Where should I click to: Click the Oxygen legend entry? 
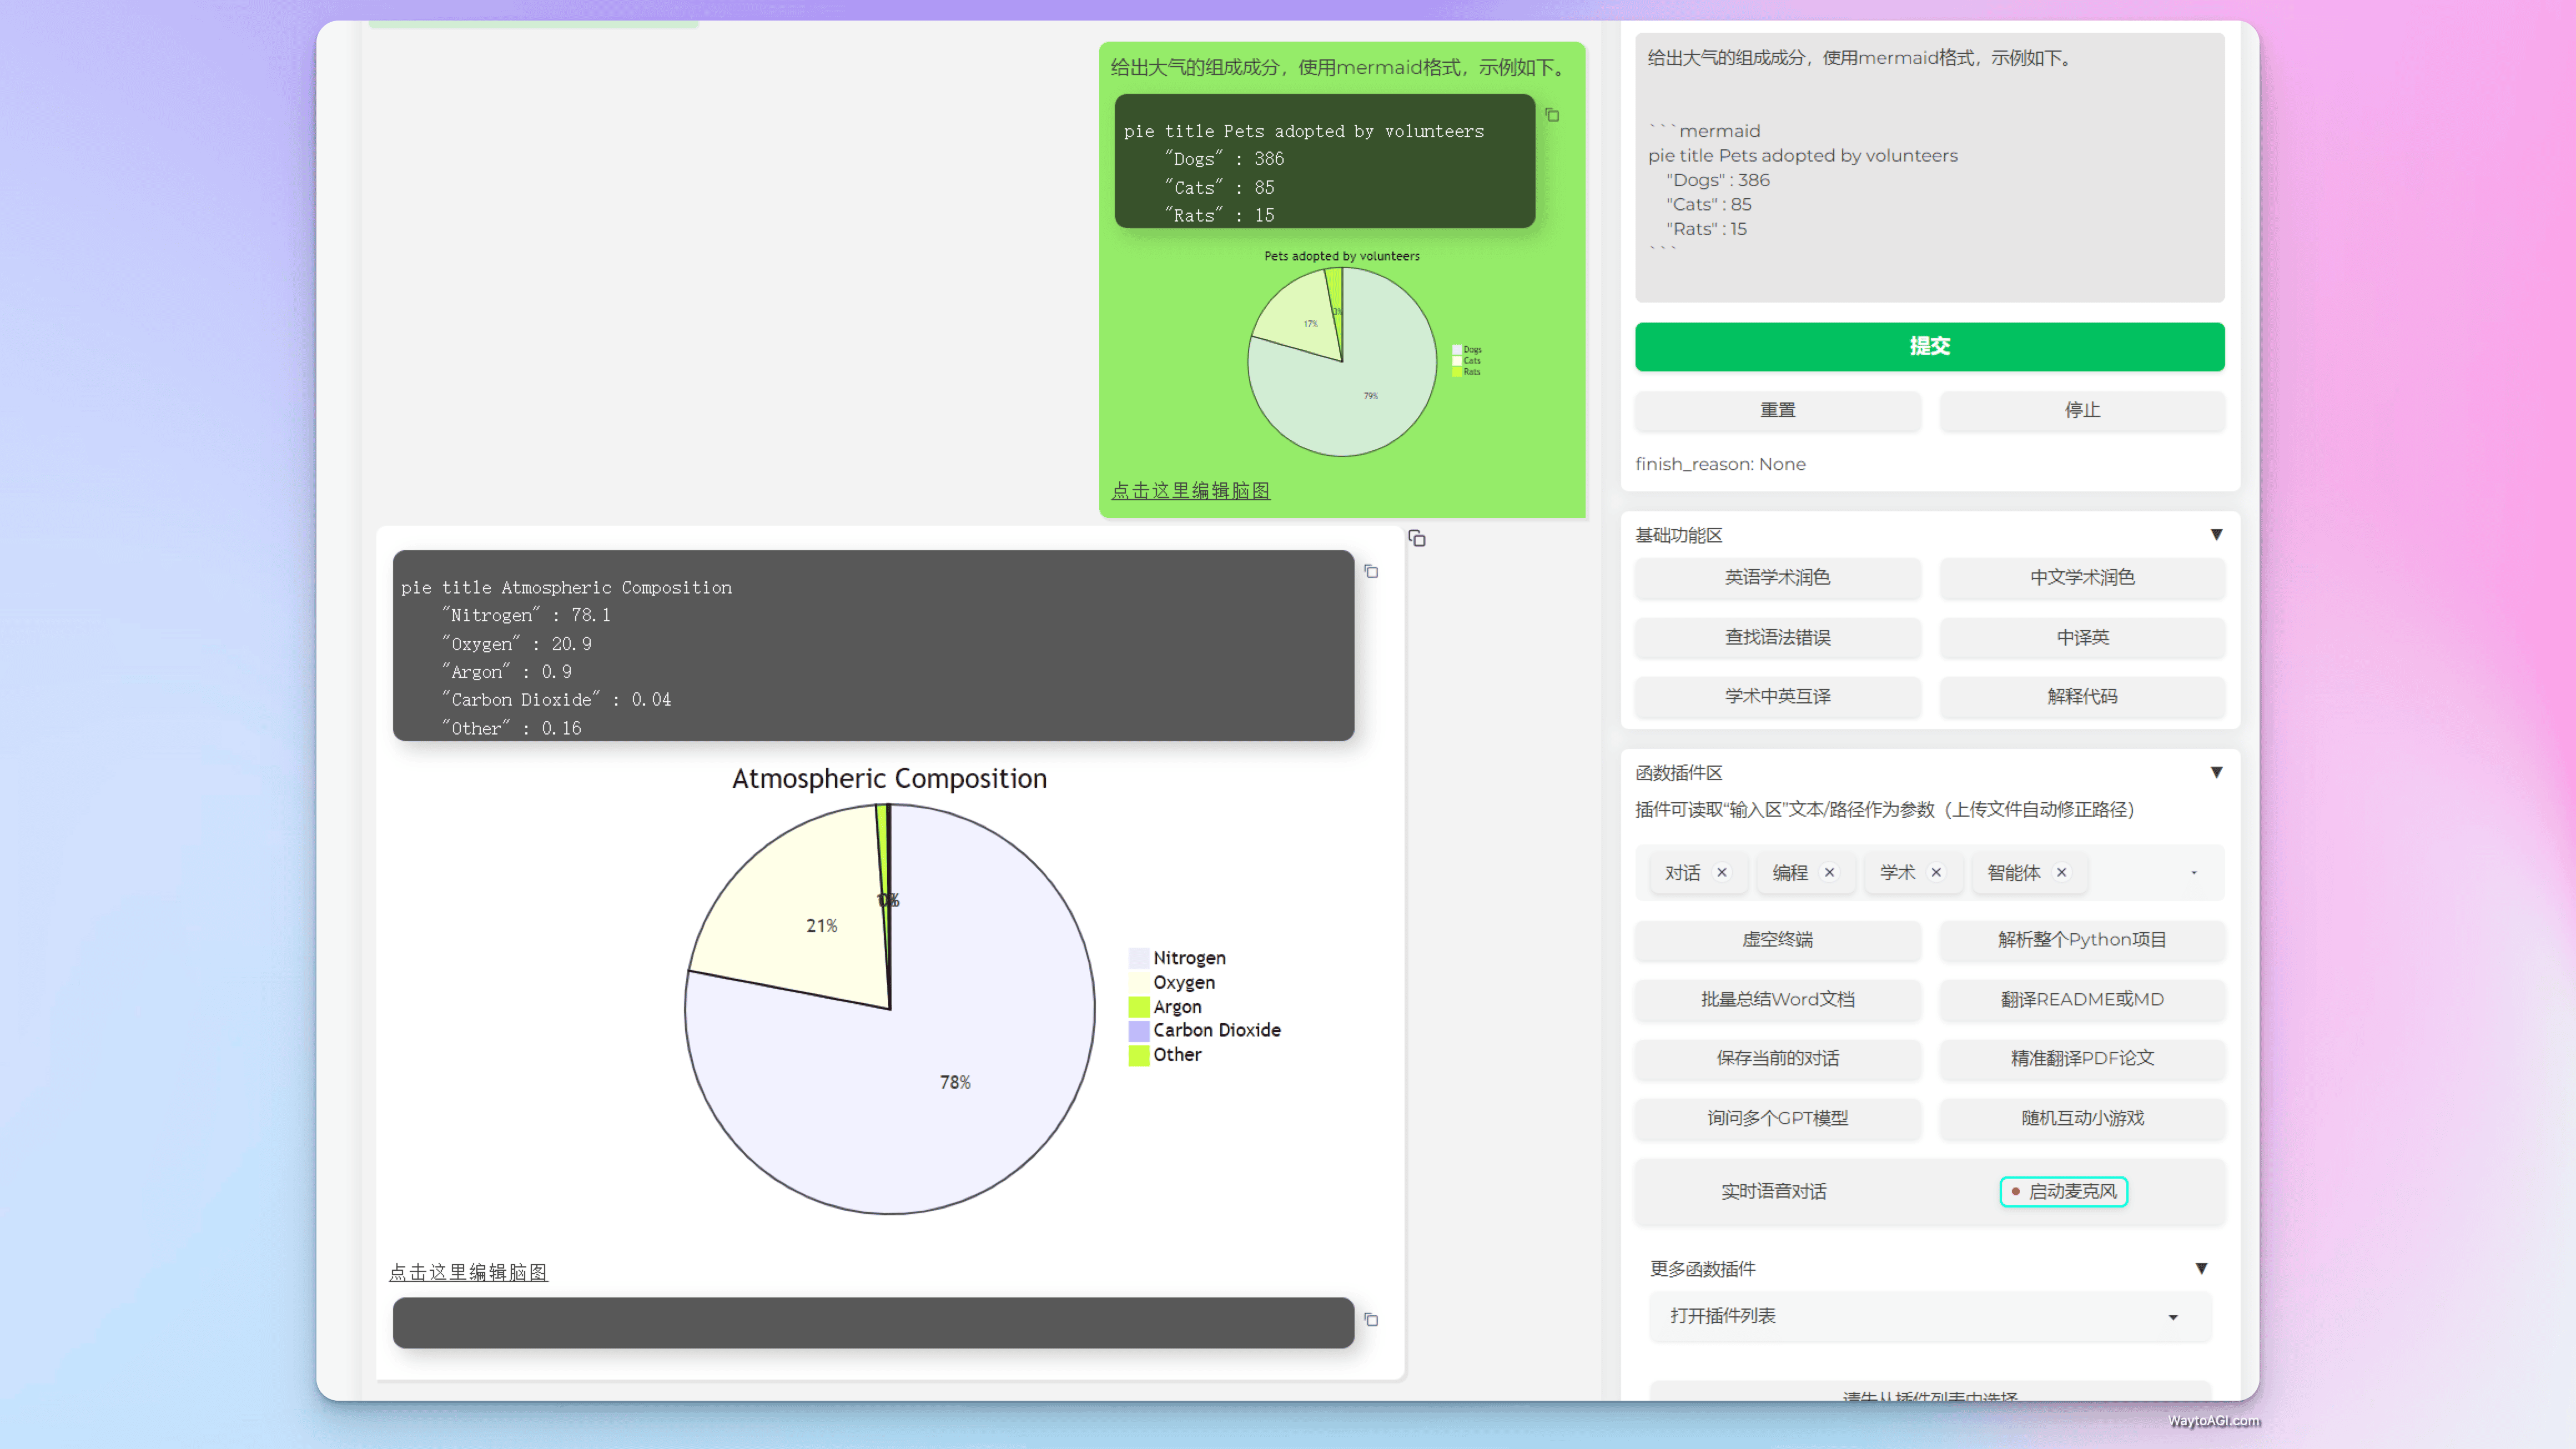click(1172, 982)
